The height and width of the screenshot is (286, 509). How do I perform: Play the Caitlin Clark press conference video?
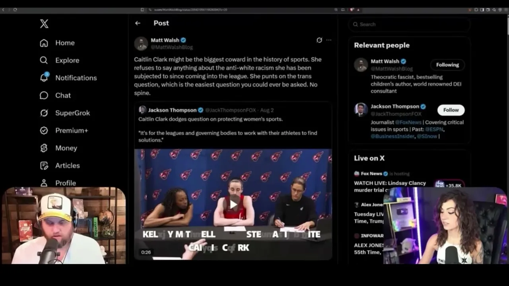tap(233, 204)
